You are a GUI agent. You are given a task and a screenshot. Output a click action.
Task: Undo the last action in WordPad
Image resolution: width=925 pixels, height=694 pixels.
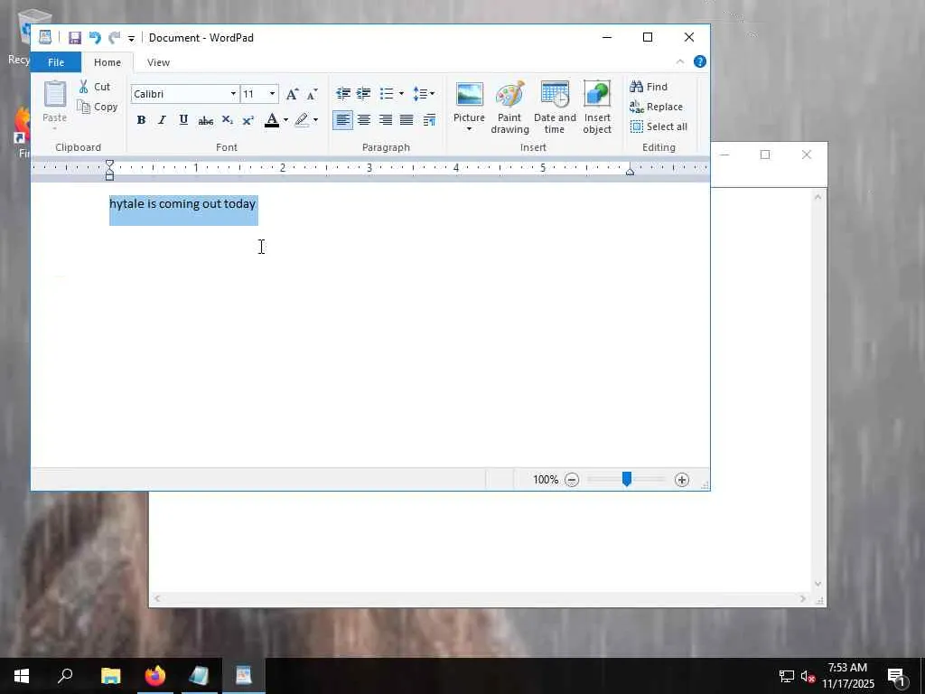pos(94,38)
